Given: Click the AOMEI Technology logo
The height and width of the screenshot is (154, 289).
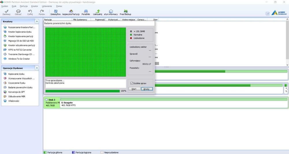Looking at the screenshot, I should [x=279, y=13].
